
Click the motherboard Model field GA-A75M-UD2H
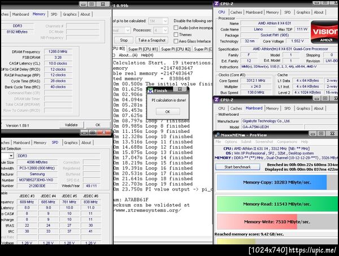(273, 127)
